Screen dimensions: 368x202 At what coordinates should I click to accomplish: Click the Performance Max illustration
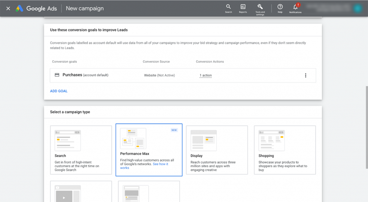tap(133, 138)
